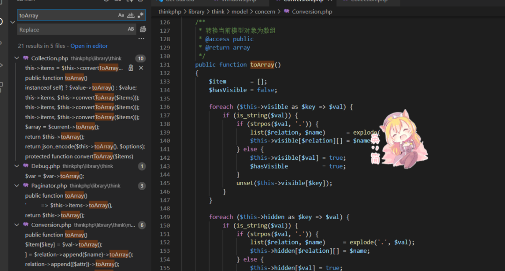The image size is (505, 271).
Task: Open result return json_encode($this->toArray(), $options);
Action: pyautogui.click(x=85, y=146)
